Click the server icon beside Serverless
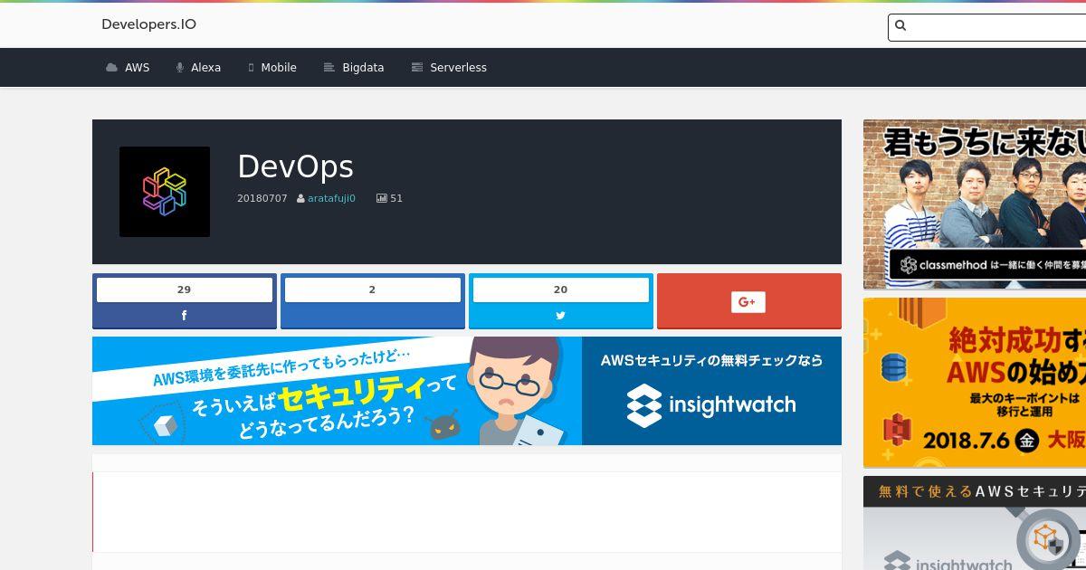Image resolution: width=1086 pixels, height=570 pixels. (x=417, y=68)
